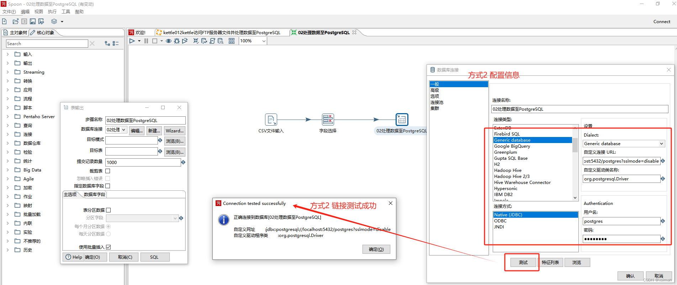Expand the Pentaho Server folder
Screen dimensions: 677x285
pyautogui.click(x=7, y=117)
